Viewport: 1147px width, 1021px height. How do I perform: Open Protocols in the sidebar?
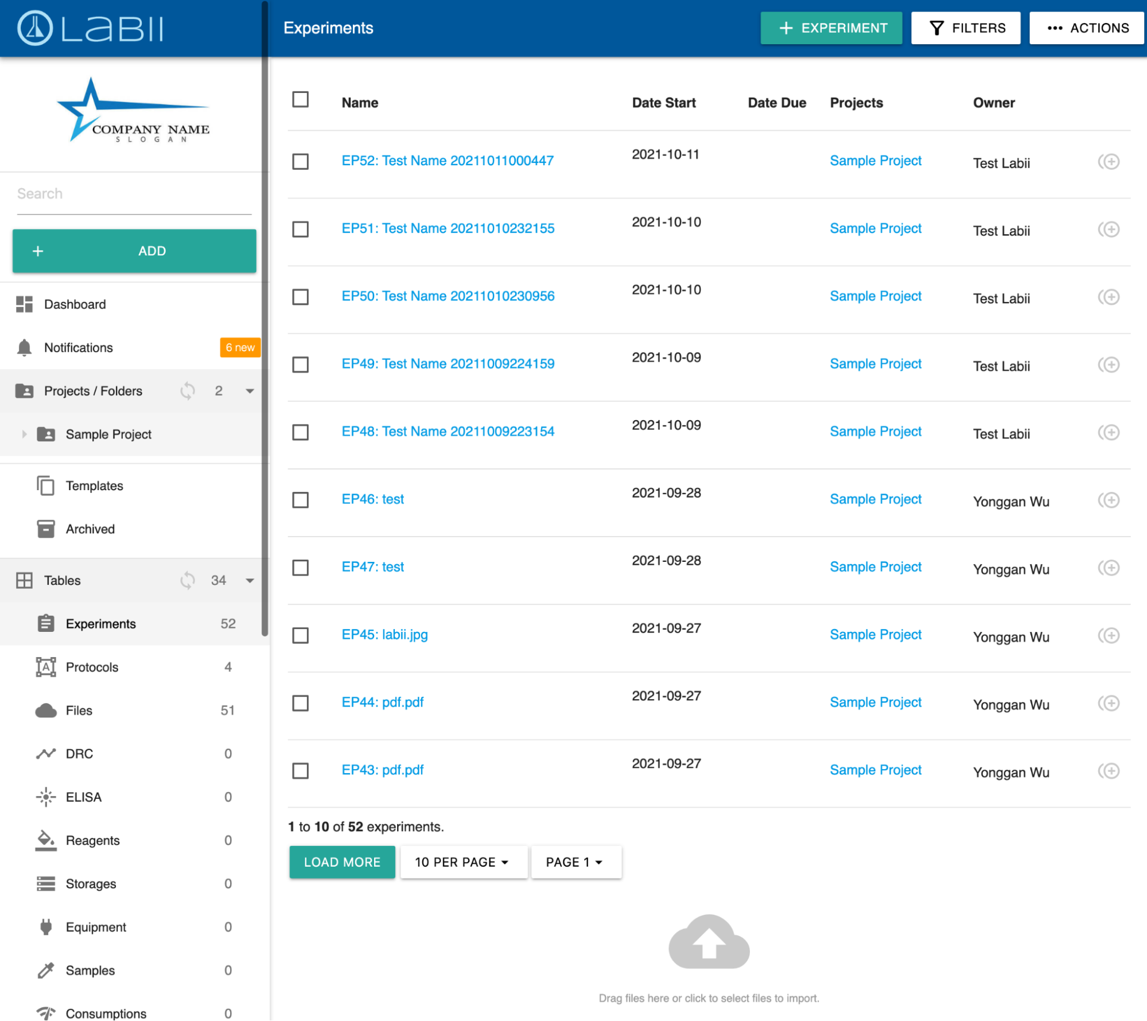pos(92,667)
